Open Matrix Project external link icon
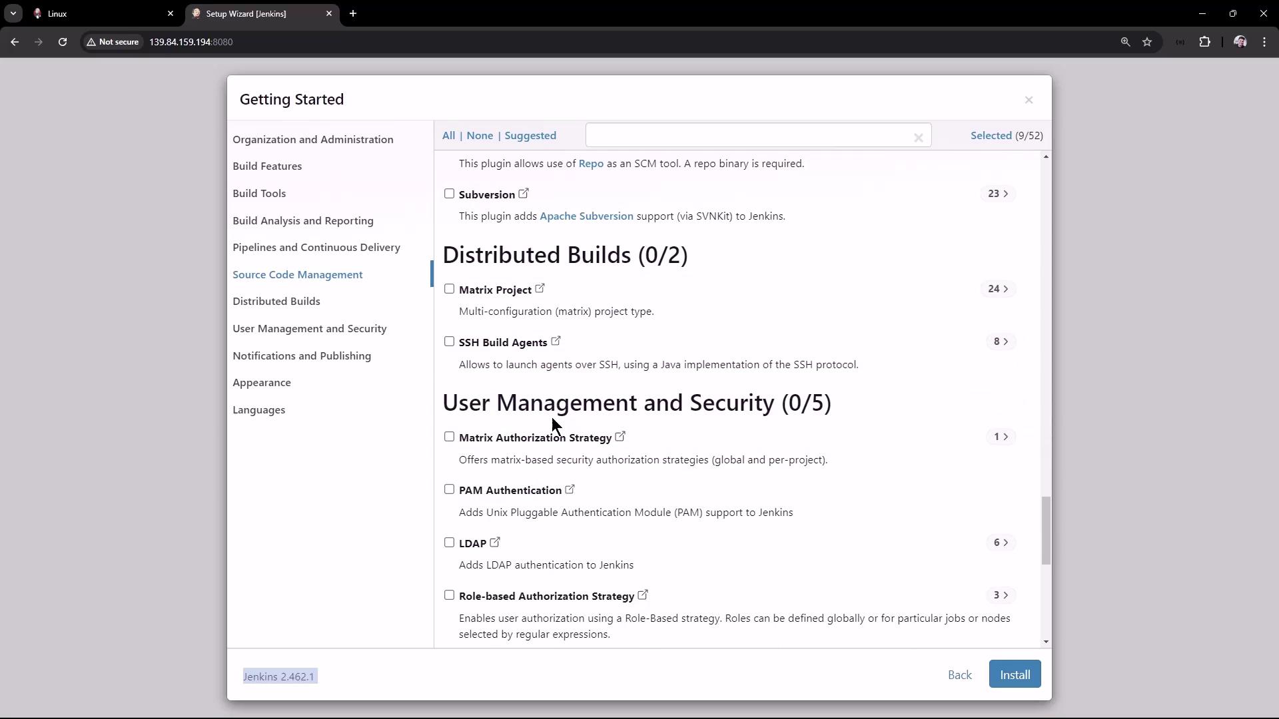This screenshot has width=1279, height=719. (540, 289)
